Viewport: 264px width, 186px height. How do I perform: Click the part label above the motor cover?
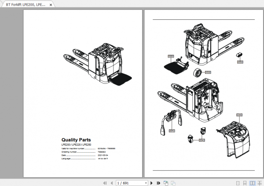pos(239,115)
